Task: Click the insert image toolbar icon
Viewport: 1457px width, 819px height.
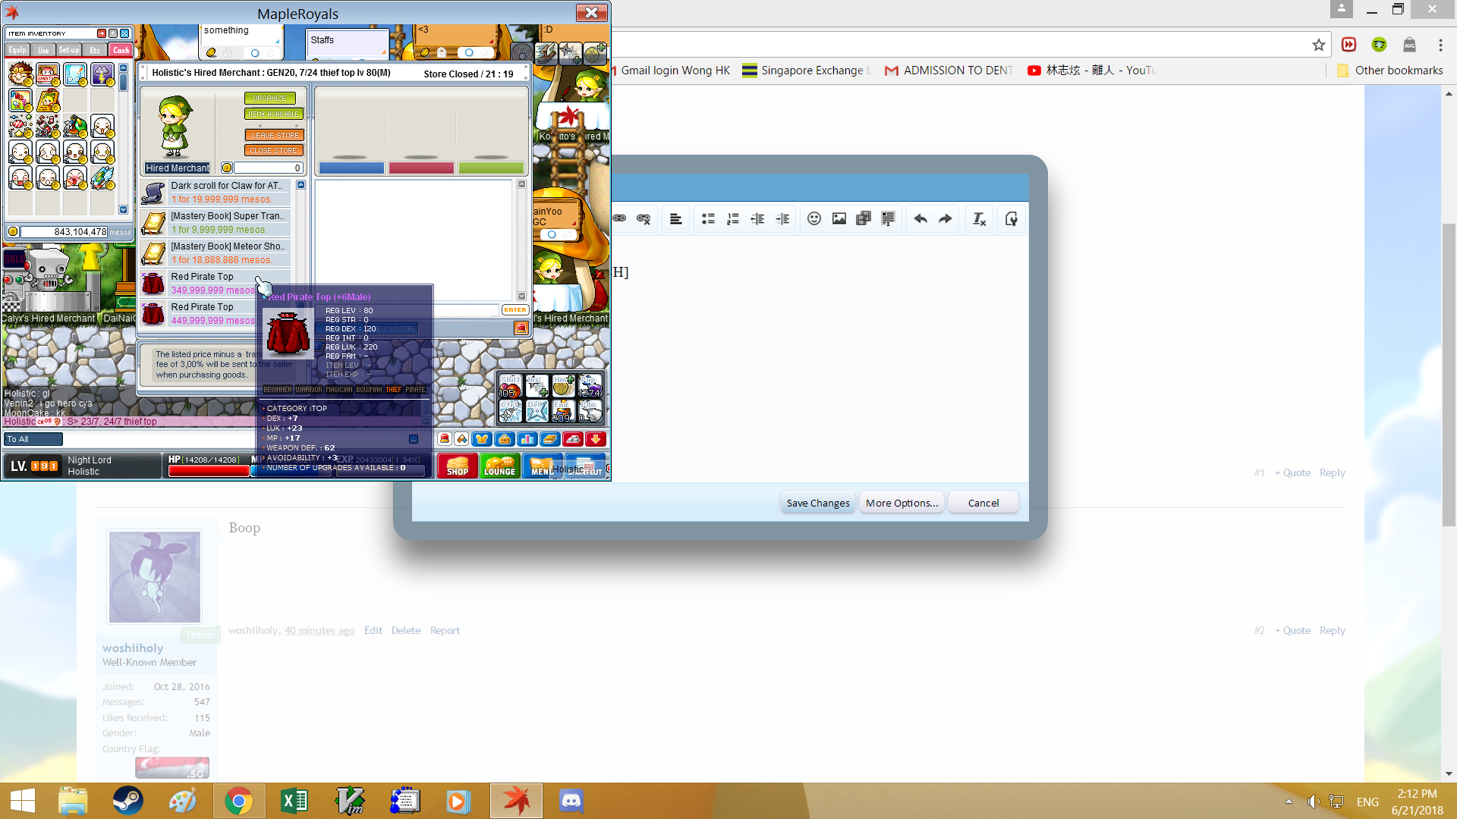Action: [839, 219]
